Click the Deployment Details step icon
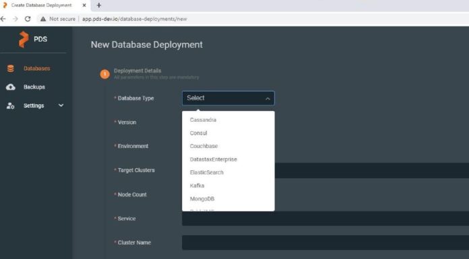 point(104,74)
